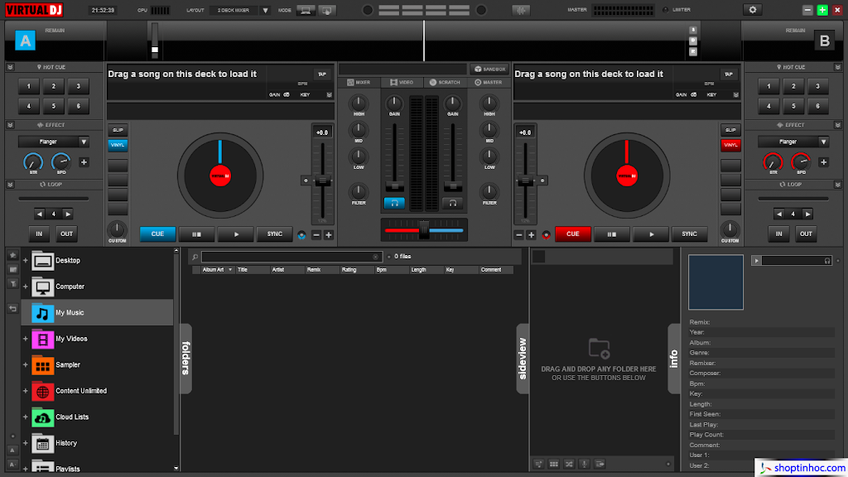848x477 pixels.
Task: Click the filter funnel icon in browser sidebar
Action: point(12,283)
